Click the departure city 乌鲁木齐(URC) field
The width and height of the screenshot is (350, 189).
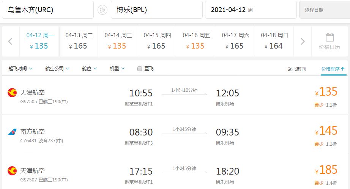coord(48,10)
